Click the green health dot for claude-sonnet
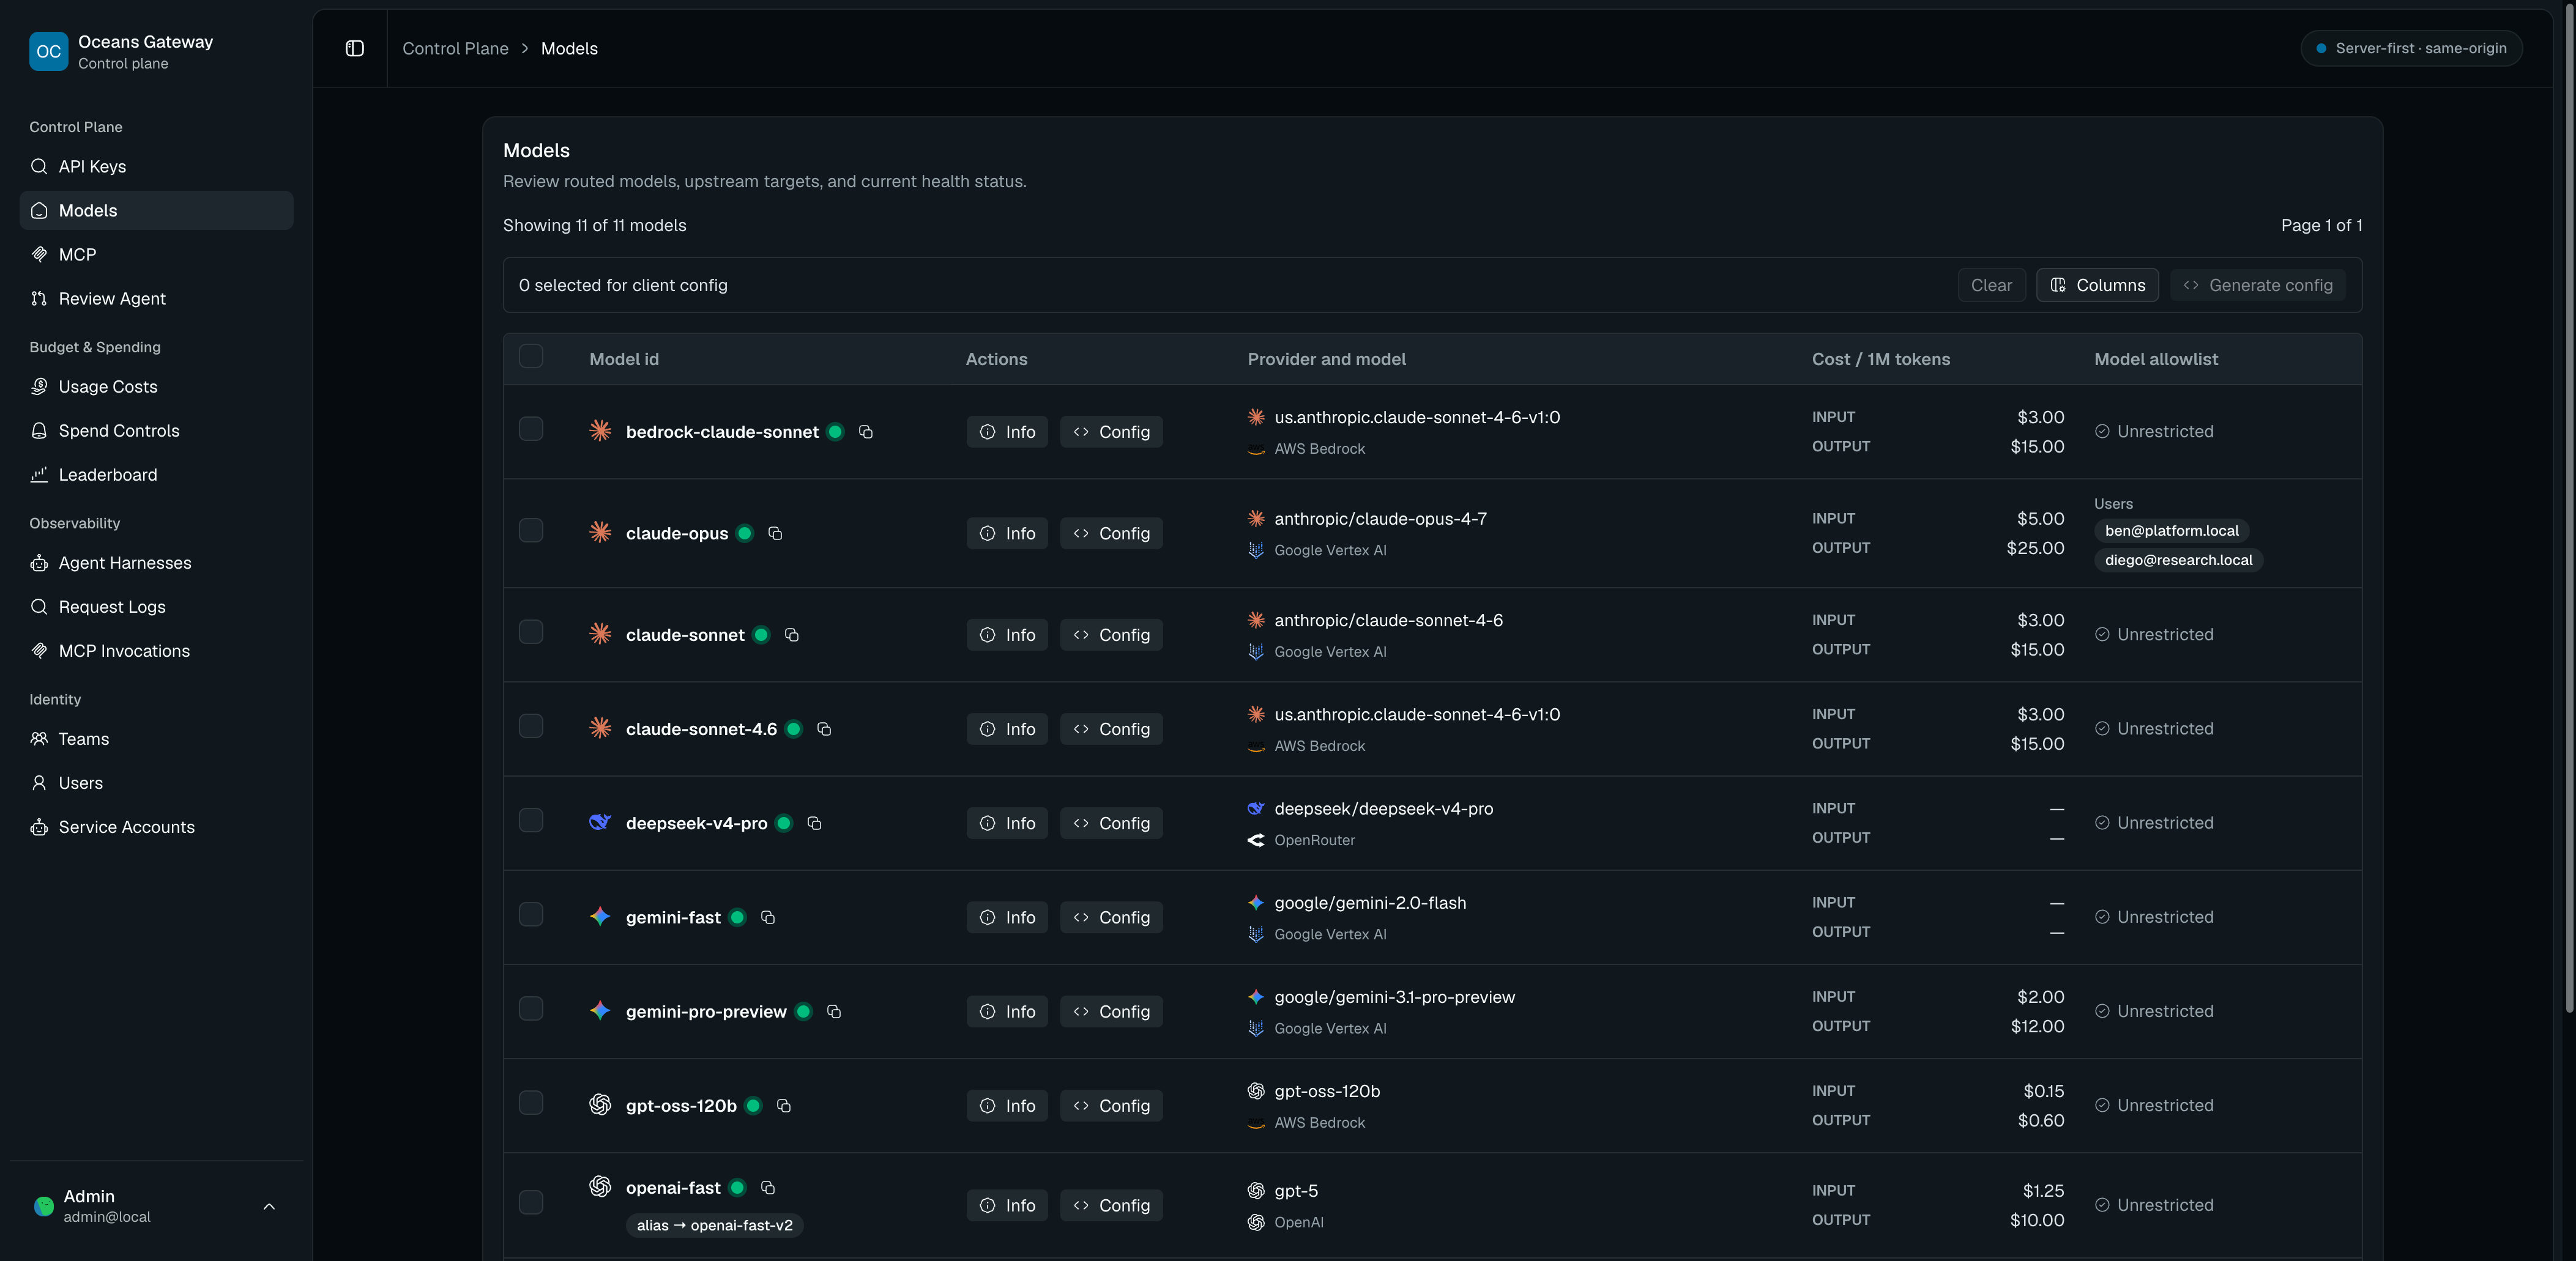2576x1261 pixels. pos(761,635)
